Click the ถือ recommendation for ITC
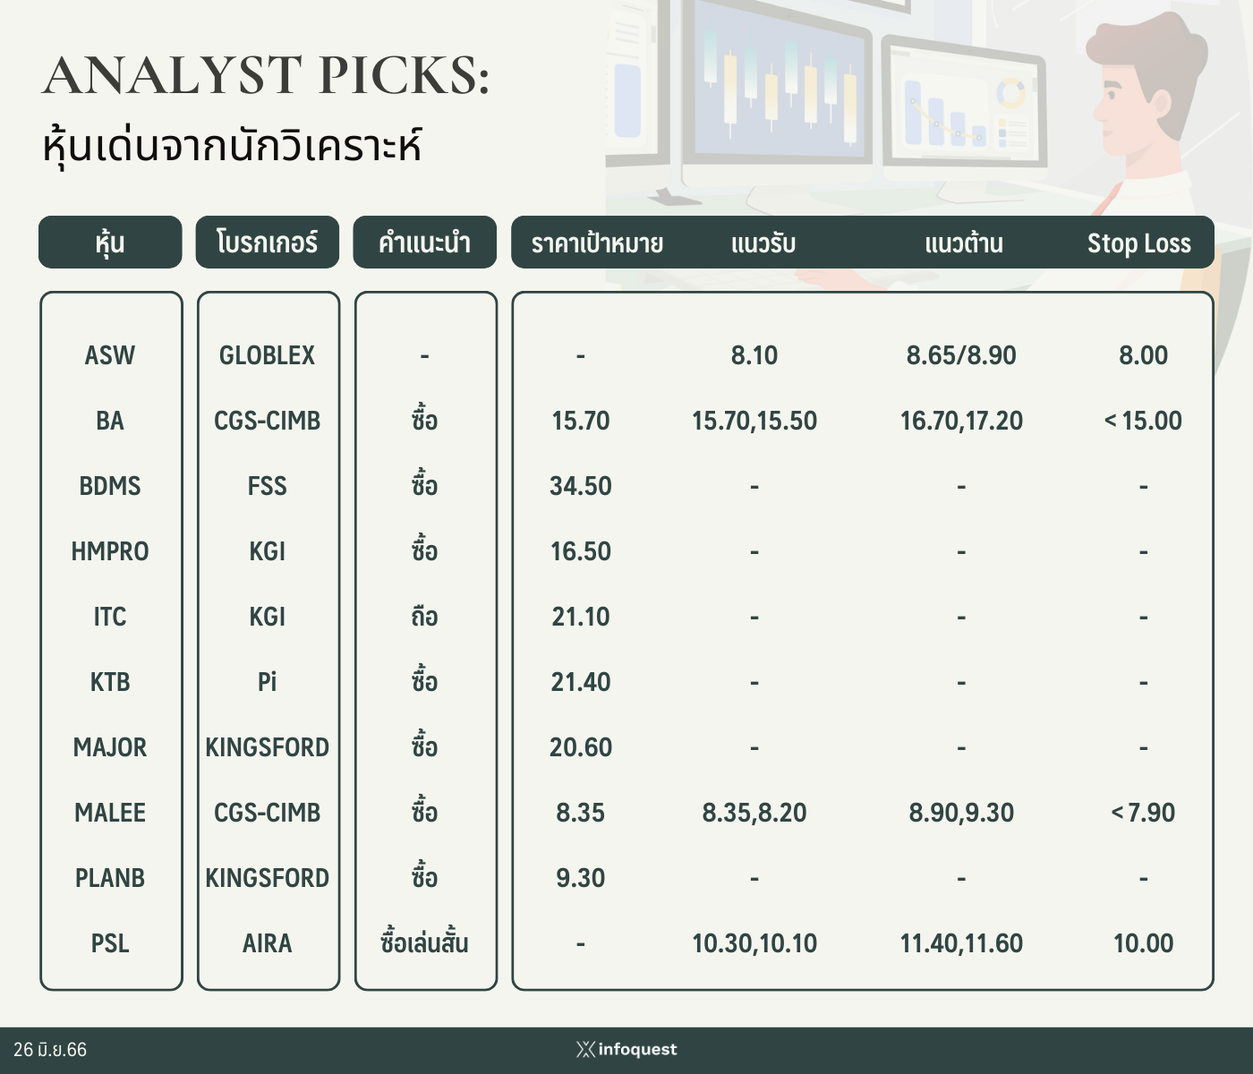This screenshot has height=1074, width=1253. pos(425,617)
